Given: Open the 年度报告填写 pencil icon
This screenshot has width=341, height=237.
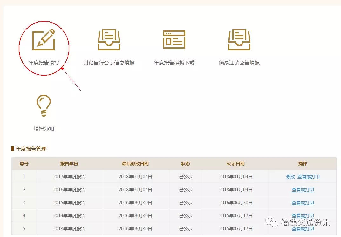Looking at the screenshot, I should point(44,40).
